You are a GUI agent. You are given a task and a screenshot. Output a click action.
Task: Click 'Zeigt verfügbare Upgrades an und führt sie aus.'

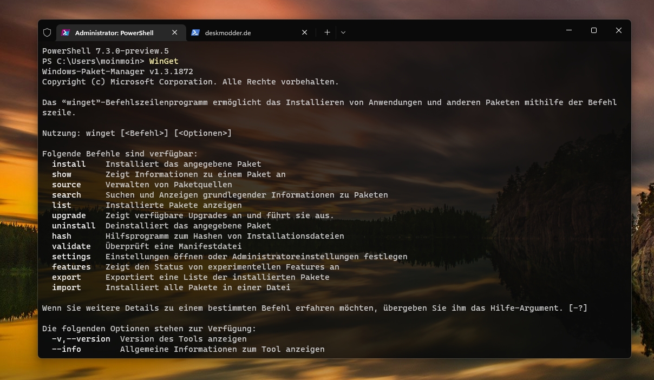220,215
